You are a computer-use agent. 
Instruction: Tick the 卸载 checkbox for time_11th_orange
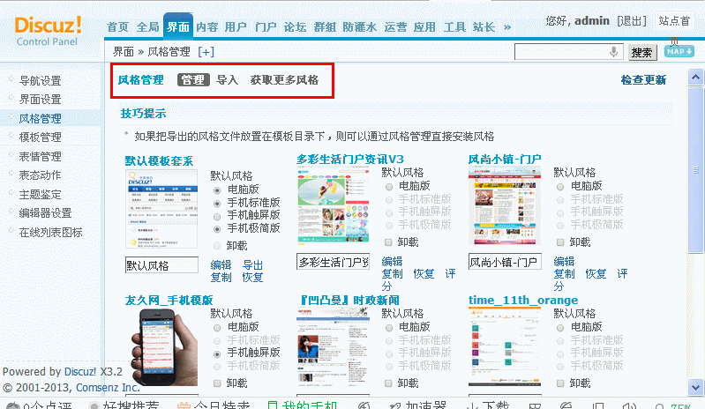point(560,383)
